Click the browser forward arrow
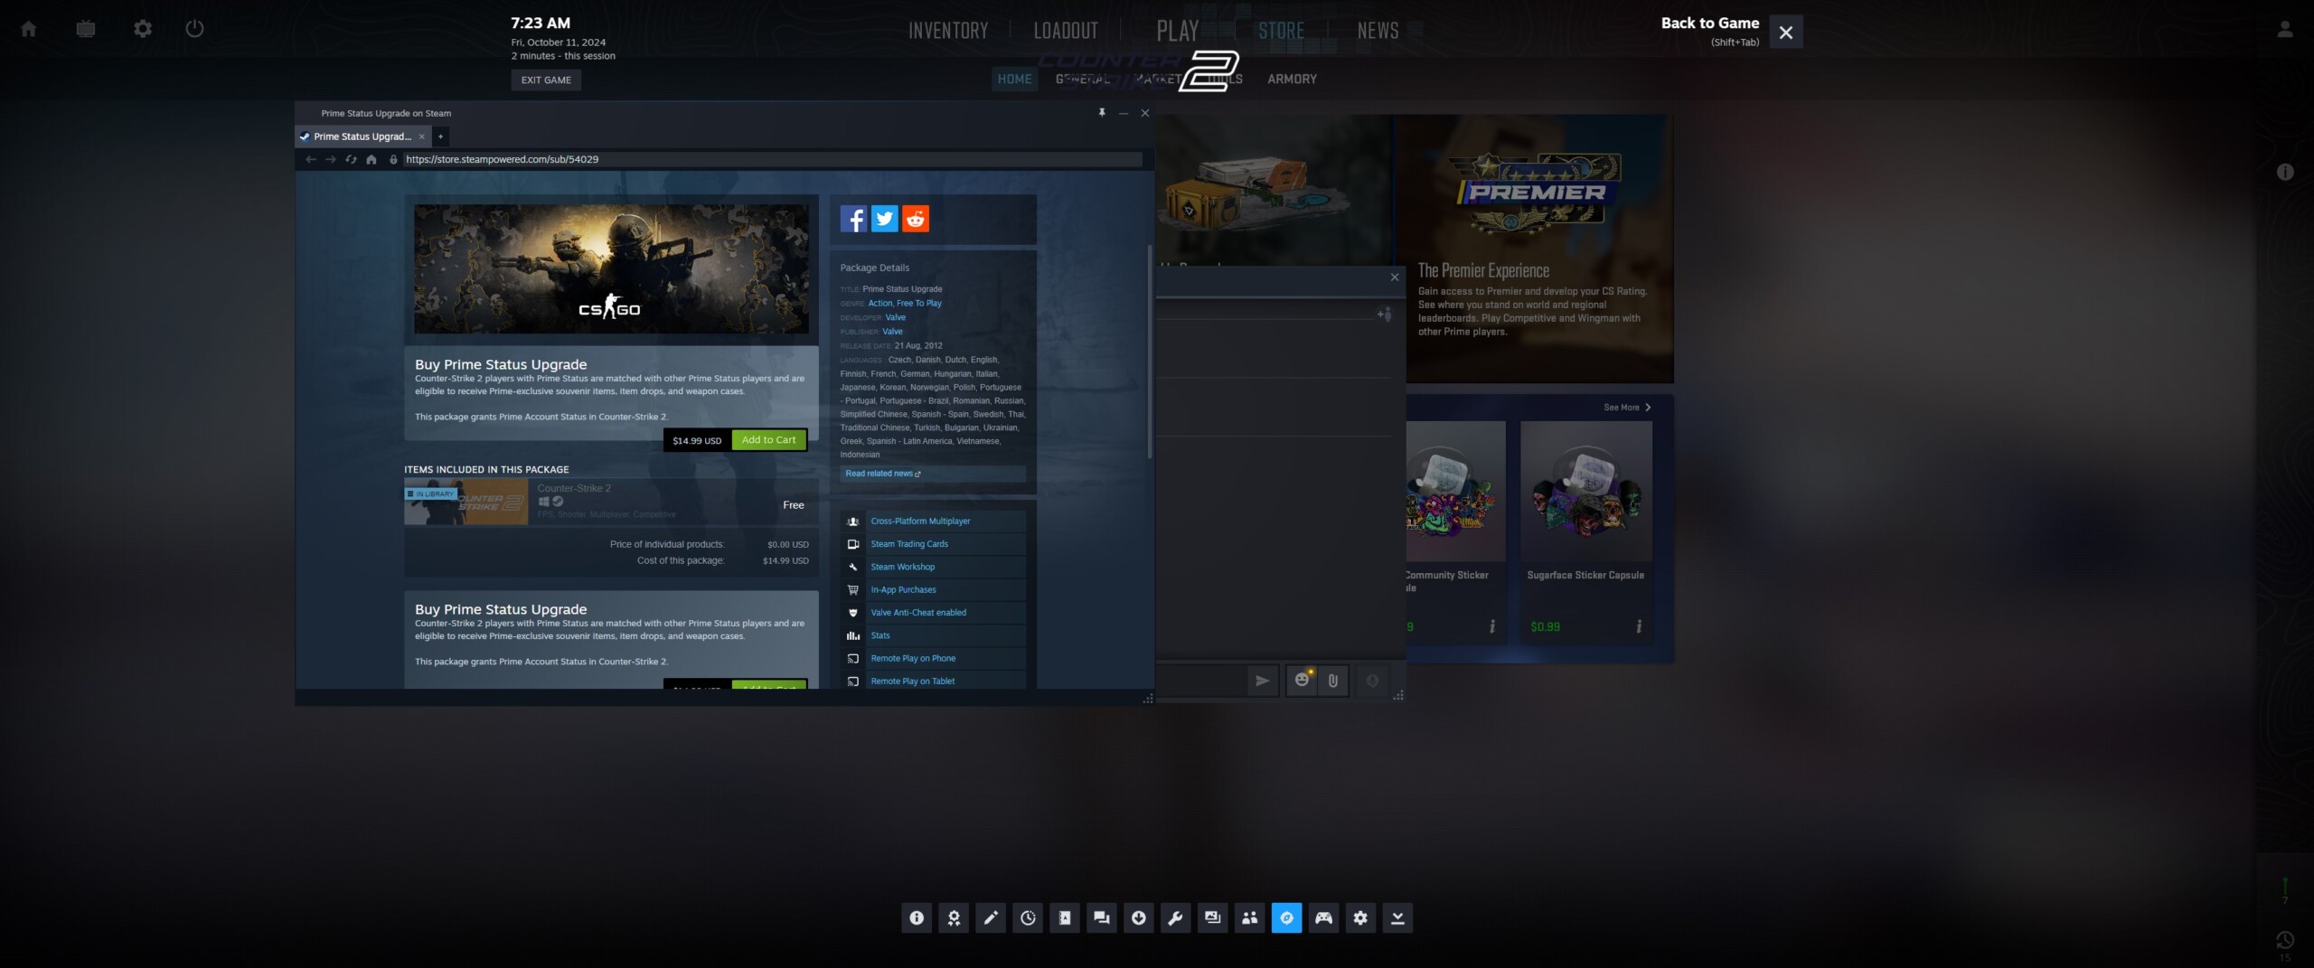Screen dimensions: 2314x968 pyautogui.click(x=331, y=159)
